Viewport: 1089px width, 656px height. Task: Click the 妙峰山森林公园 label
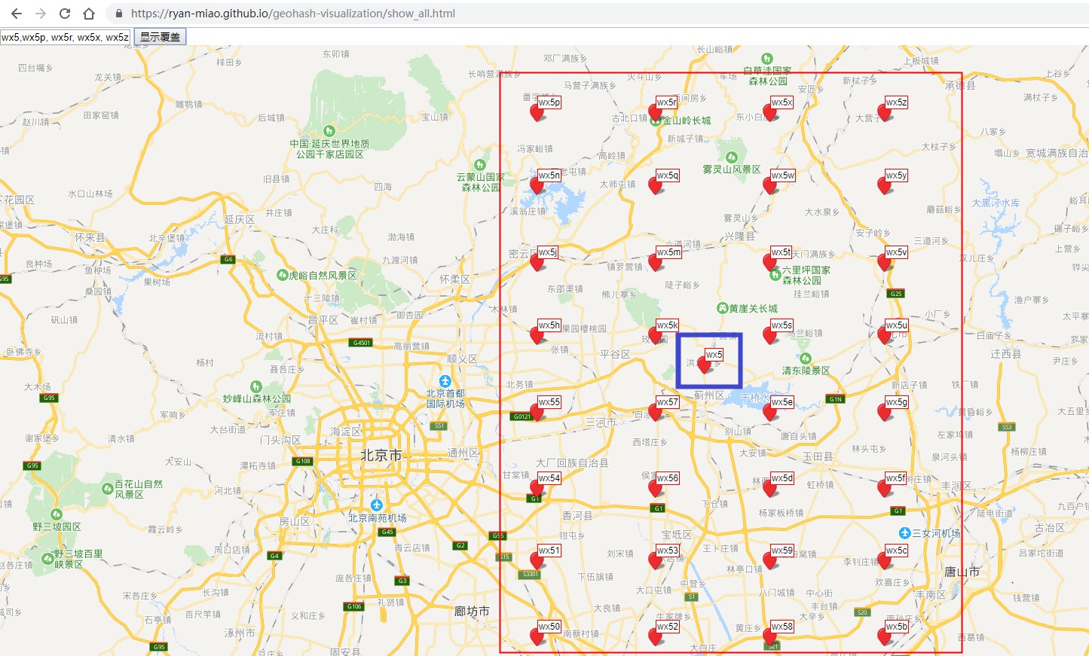(256, 398)
